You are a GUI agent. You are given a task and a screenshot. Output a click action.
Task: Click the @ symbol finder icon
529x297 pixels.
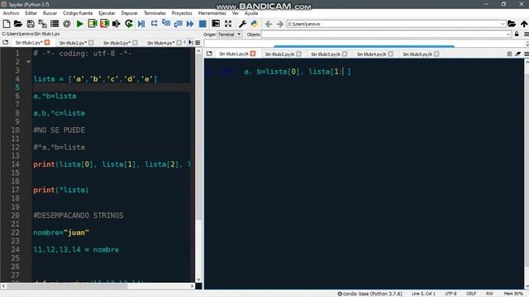[67, 24]
